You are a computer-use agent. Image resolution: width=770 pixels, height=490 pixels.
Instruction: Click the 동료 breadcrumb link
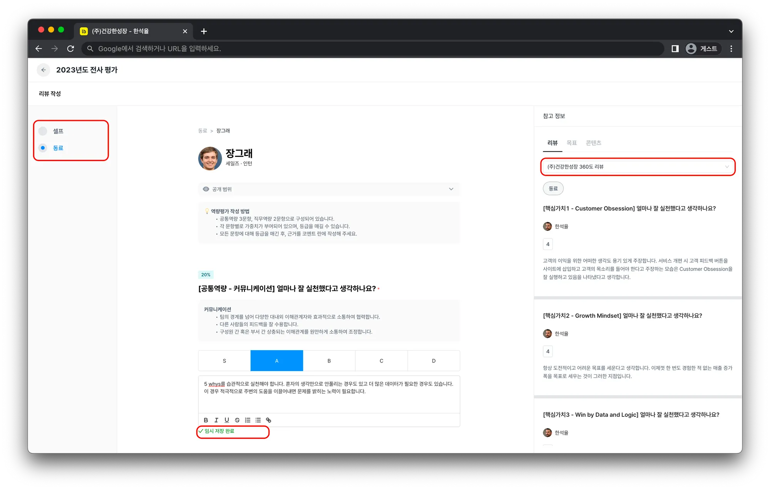coord(203,131)
